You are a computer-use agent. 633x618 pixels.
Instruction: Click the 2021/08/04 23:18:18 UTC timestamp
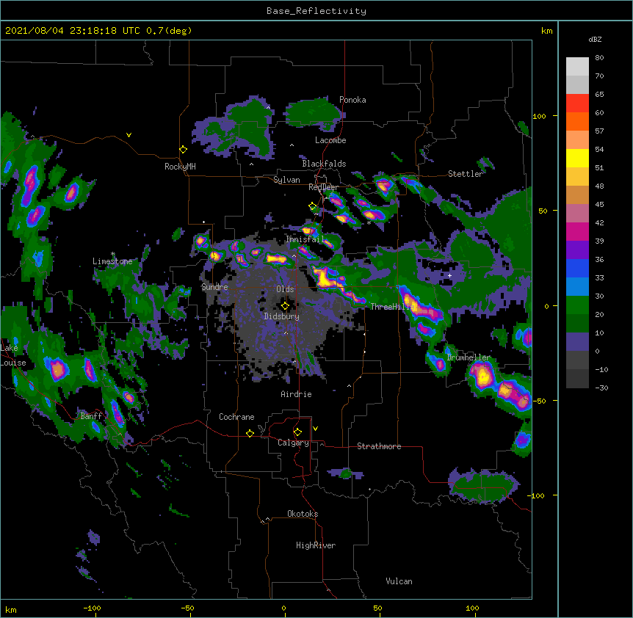(x=73, y=31)
